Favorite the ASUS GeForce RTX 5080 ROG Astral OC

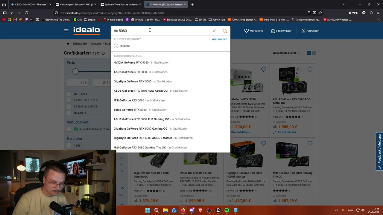(x=310, y=70)
